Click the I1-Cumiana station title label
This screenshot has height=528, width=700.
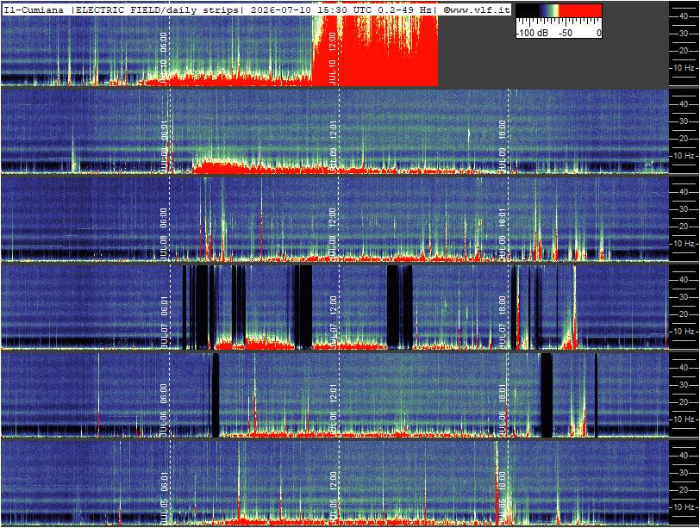pos(34,9)
